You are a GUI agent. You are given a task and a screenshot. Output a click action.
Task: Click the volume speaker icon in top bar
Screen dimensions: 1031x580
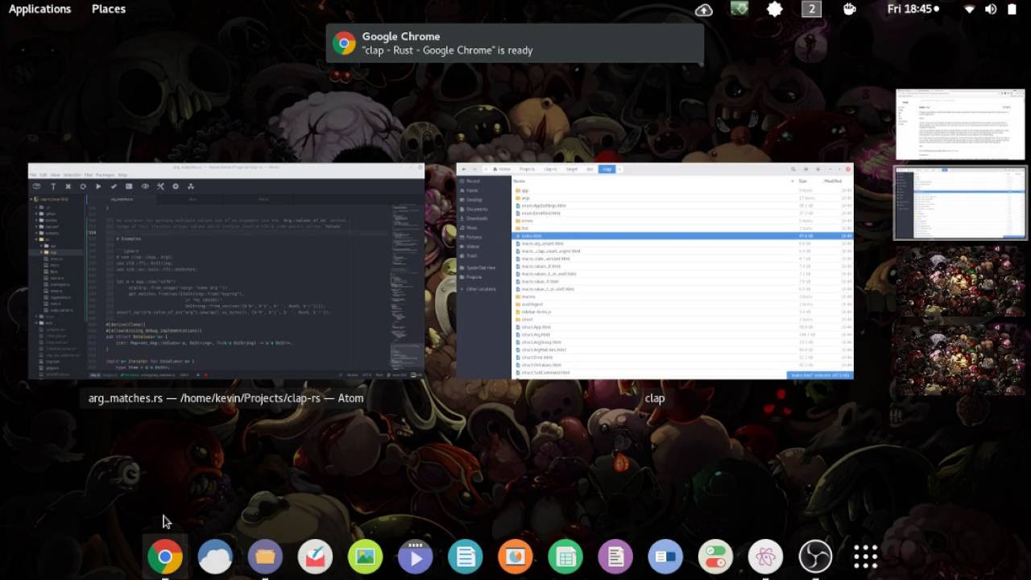(x=991, y=9)
